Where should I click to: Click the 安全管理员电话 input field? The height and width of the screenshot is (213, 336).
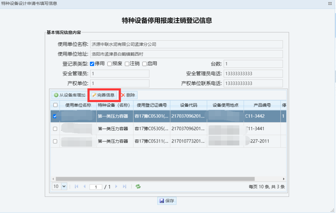pyautogui.click(x=253, y=74)
